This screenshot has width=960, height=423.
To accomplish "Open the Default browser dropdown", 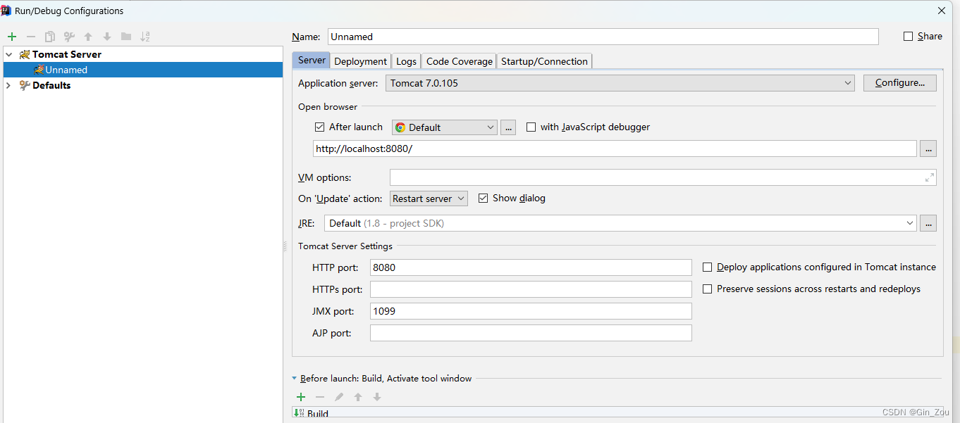I will (x=445, y=127).
